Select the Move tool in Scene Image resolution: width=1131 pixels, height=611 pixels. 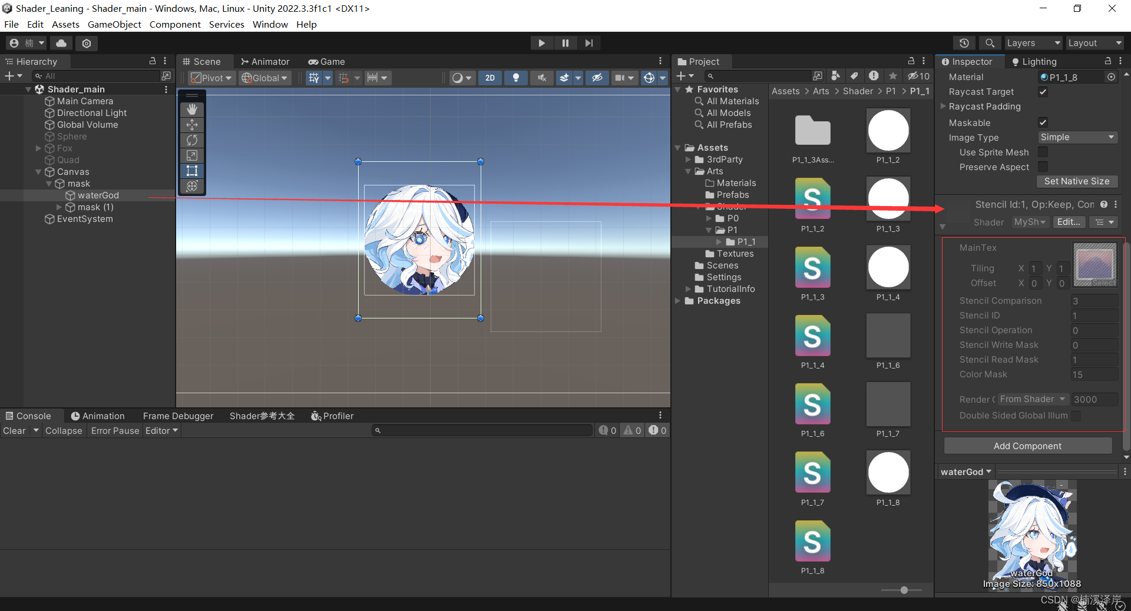[192, 125]
